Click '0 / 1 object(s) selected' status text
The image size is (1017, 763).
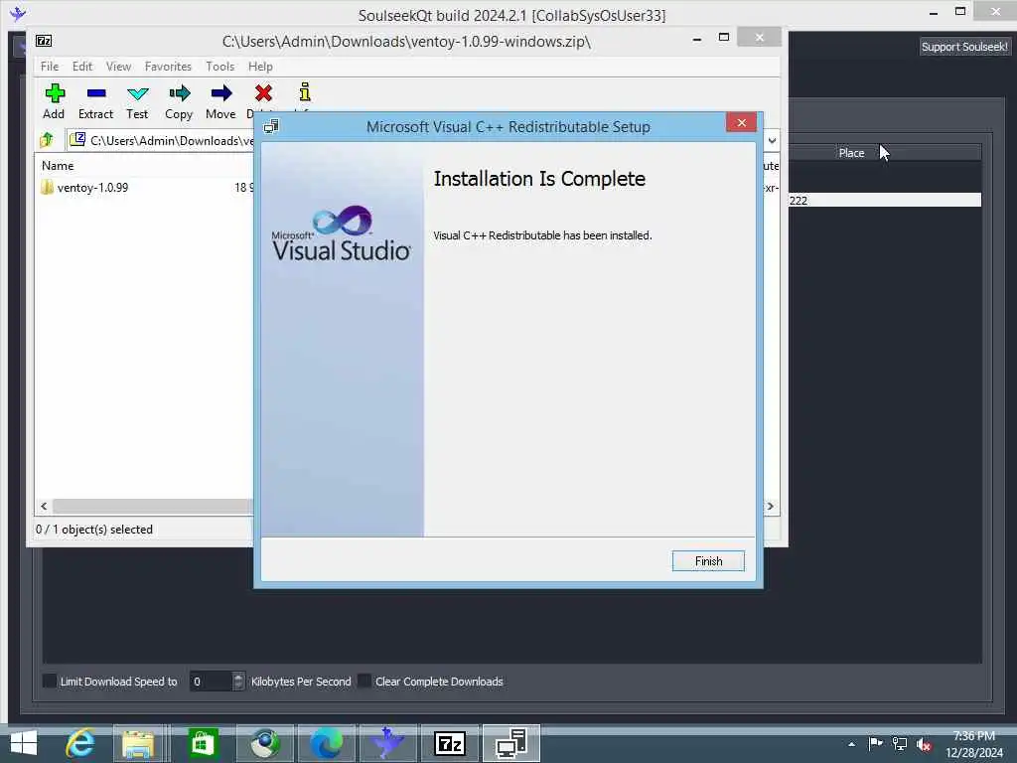tap(94, 529)
